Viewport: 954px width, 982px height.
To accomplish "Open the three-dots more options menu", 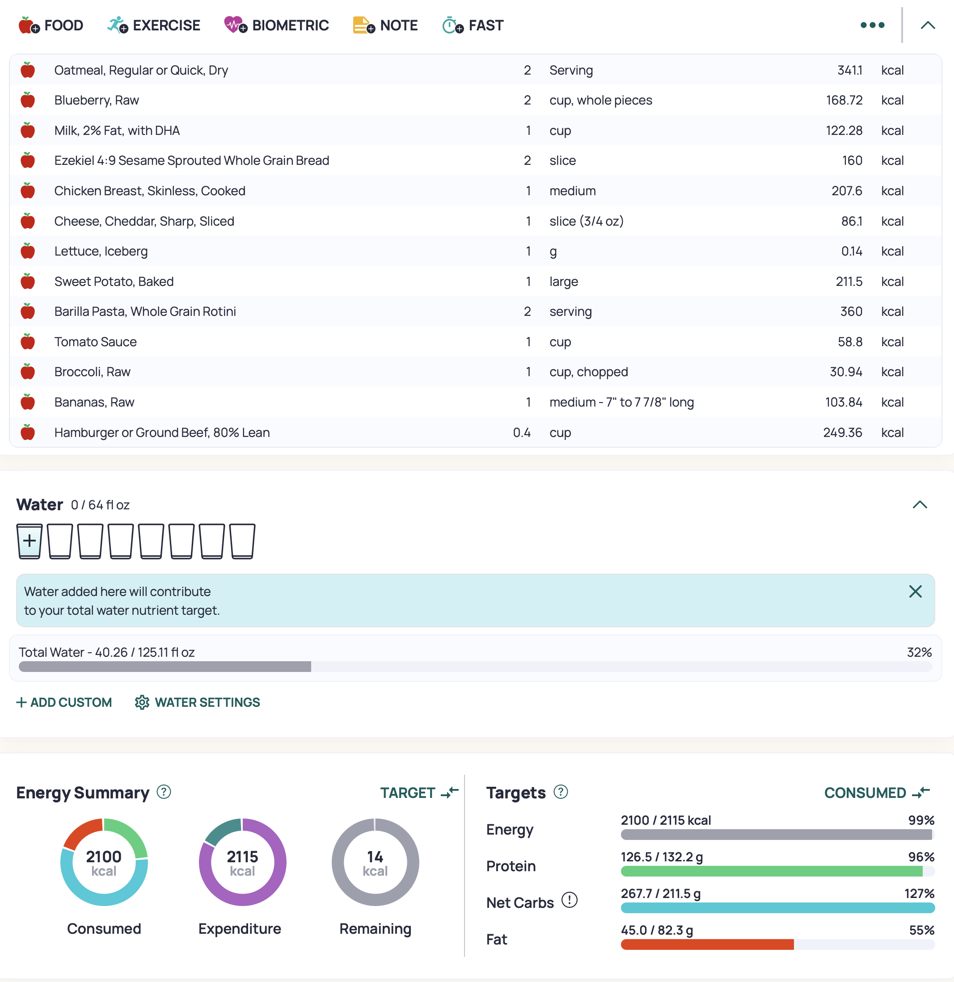I will [872, 25].
